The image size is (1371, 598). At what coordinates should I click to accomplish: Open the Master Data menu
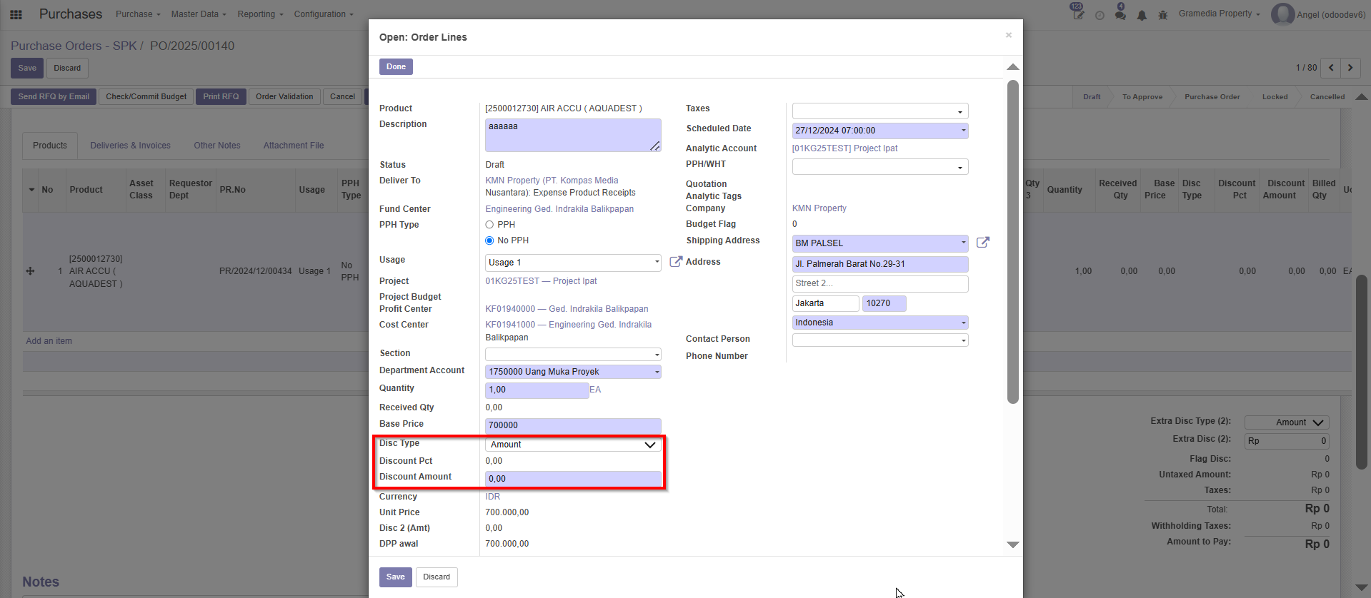(199, 14)
